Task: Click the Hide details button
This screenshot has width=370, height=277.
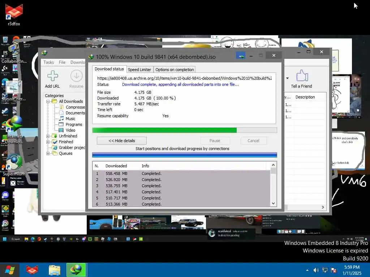Action: pyautogui.click(x=122, y=141)
